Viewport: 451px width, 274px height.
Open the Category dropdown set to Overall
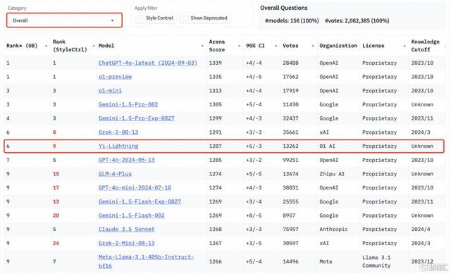(x=64, y=20)
